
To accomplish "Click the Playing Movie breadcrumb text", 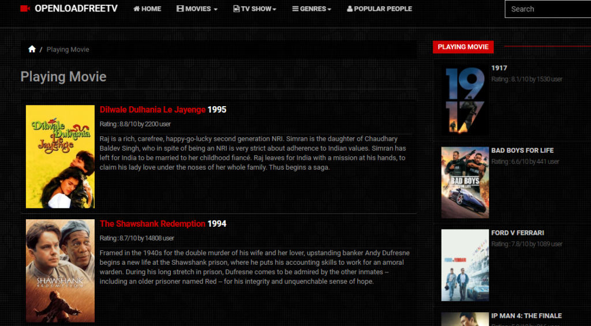I will coord(68,50).
